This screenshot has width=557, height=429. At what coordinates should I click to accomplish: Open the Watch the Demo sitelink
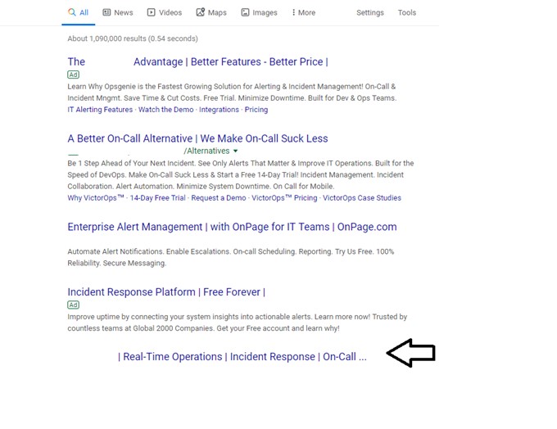[166, 110]
